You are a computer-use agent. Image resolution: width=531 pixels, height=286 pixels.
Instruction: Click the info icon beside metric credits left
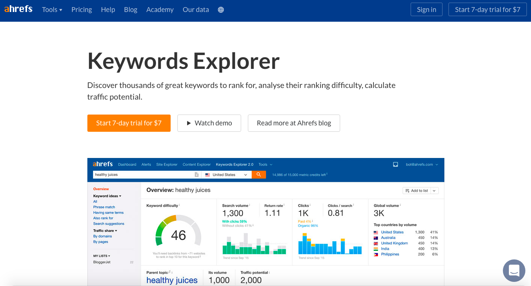point(327,174)
